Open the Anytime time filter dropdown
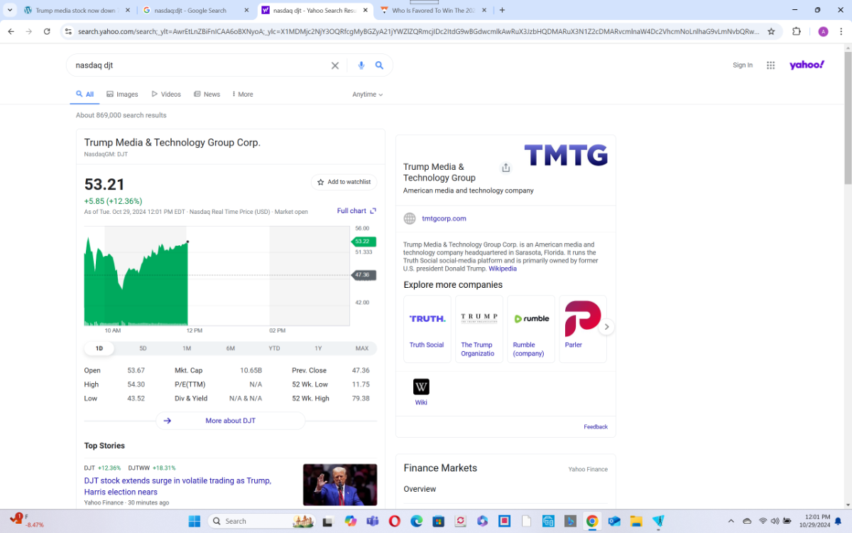Screen dimensions: 852x533 click(367, 95)
